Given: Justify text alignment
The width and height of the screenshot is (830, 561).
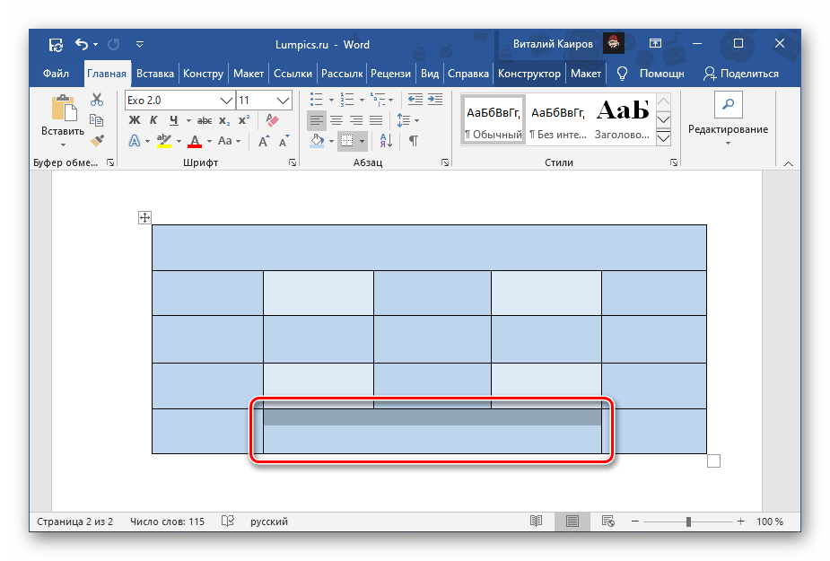Looking at the screenshot, I should click(376, 120).
